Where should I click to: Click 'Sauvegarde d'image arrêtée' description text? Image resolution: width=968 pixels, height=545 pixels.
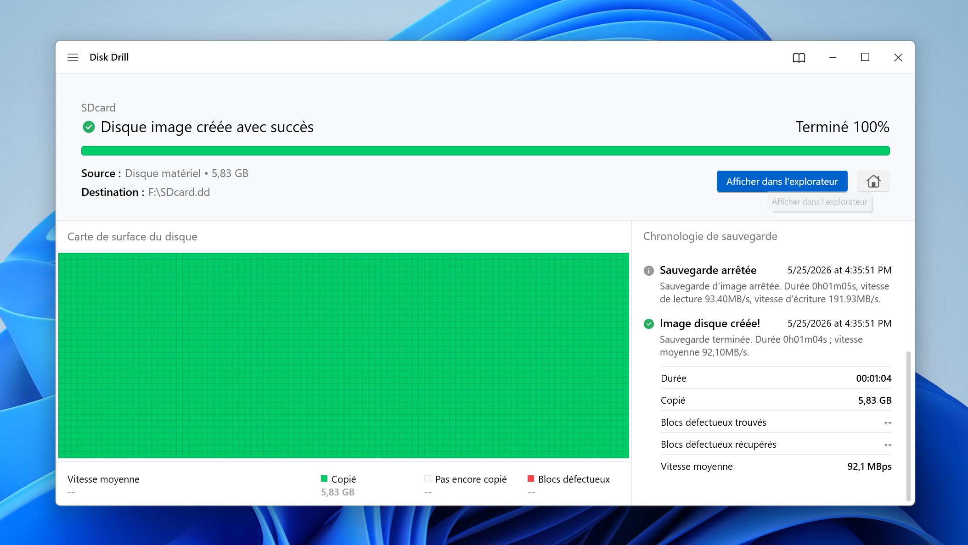tap(774, 293)
